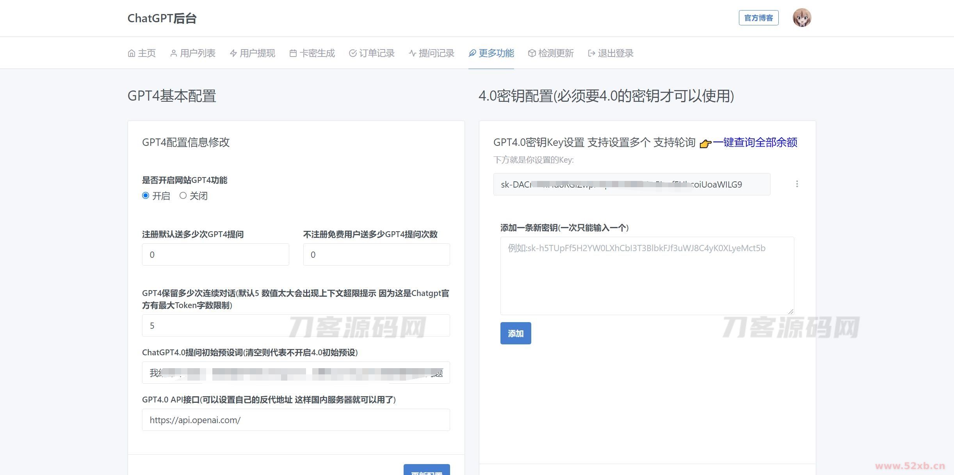
Task: Click the GPT4.0 API接口 URL input field
Action: (296, 420)
